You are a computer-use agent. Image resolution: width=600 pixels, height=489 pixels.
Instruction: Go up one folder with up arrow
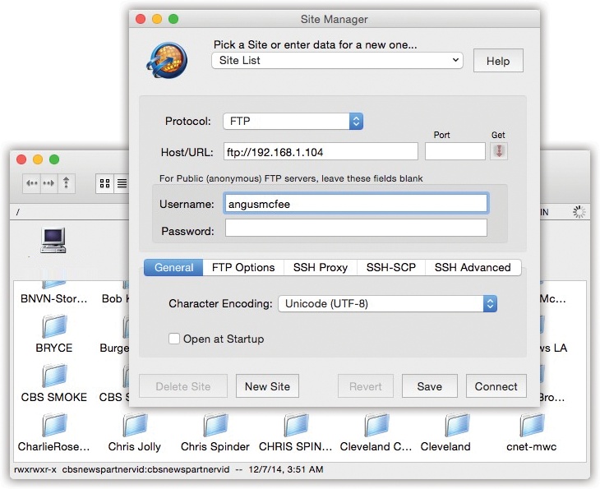point(67,183)
